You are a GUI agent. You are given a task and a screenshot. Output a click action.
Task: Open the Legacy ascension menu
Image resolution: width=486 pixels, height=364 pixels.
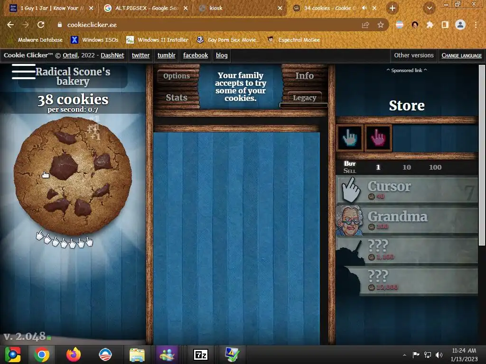304,98
